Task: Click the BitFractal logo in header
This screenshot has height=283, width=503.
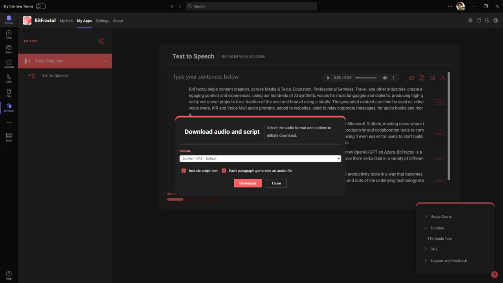Action: click(27, 20)
